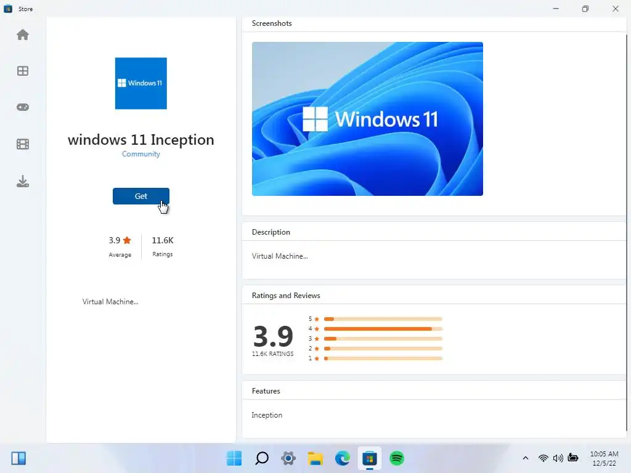
Task: Click the 2-star rating bar
Action: [x=383, y=349]
